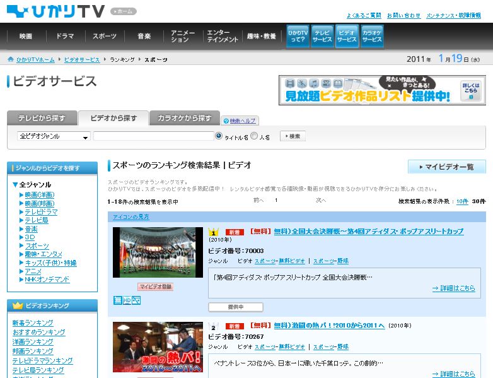Open 映画 in the navigation bar
This screenshot has width=493, height=378.
26,36
